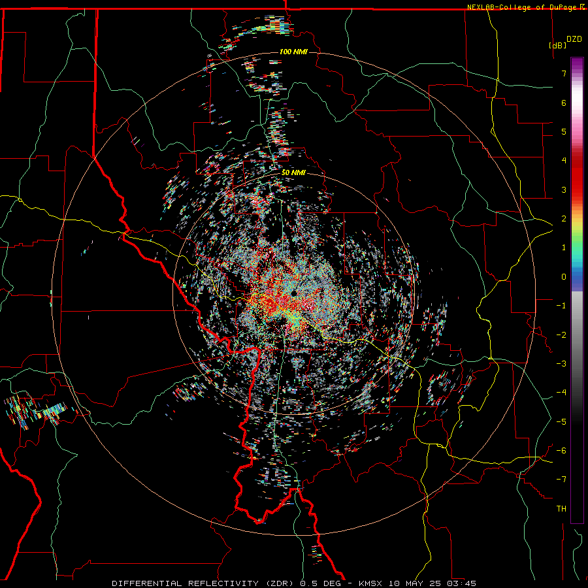Click the TH threshold label on the scale
Screen dimensions: 588x588
coord(561,509)
